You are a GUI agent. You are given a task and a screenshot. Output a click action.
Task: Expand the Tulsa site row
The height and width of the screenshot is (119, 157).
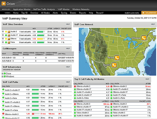[3, 42]
